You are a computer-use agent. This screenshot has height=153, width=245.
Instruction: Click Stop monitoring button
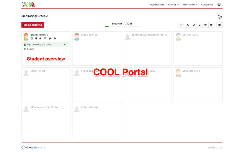point(33,25)
